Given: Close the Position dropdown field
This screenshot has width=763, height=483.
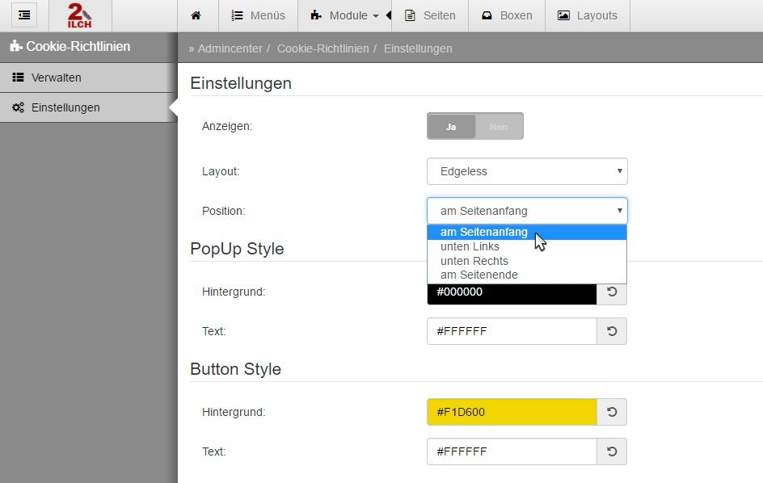Looking at the screenshot, I should [x=527, y=211].
